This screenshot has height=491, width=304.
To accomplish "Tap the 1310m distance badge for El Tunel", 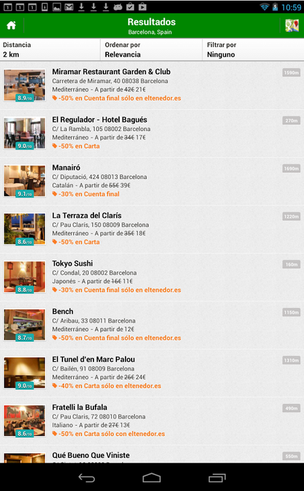I will [x=291, y=361].
